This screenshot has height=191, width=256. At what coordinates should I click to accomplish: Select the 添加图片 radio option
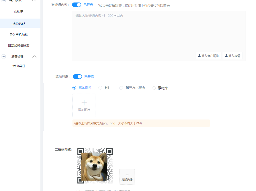74,88
